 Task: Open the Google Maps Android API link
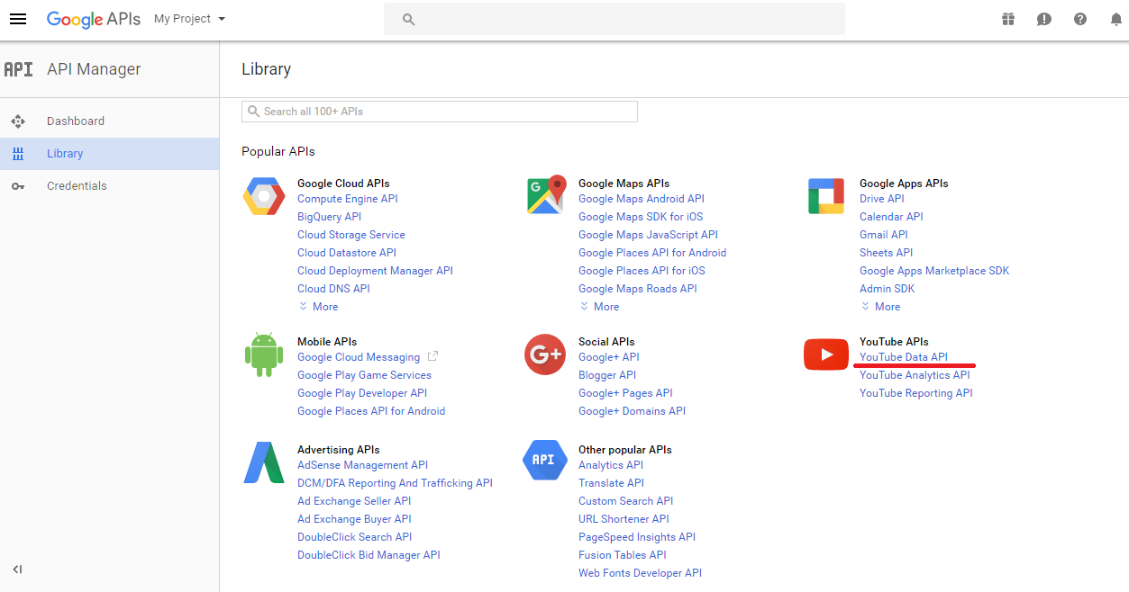(x=642, y=199)
